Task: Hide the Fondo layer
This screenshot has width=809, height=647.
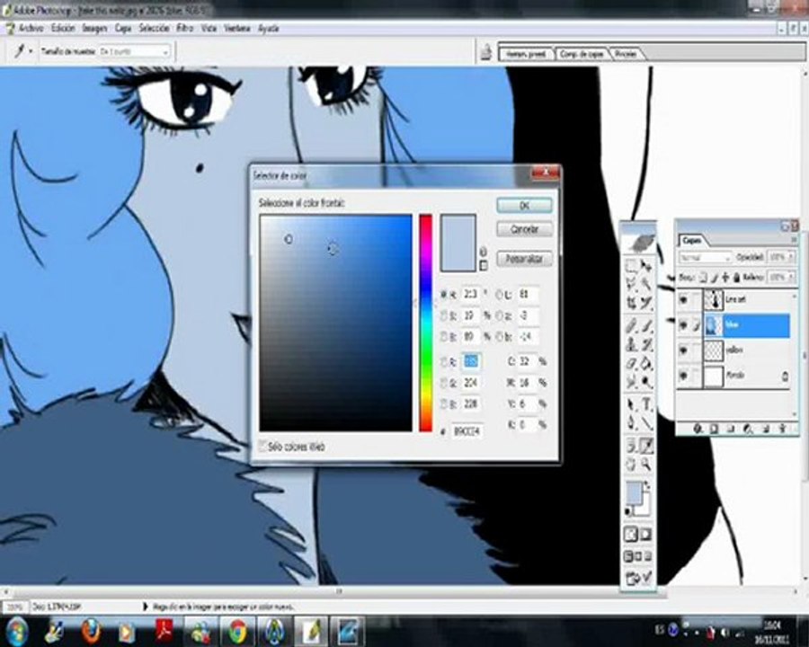Action: pyautogui.click(x=684, y=376)
